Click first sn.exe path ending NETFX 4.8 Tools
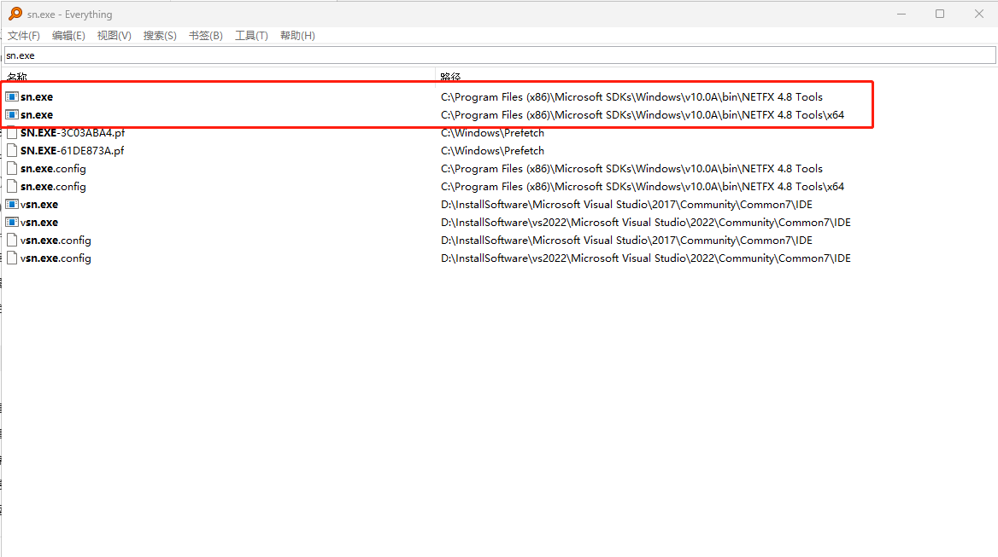Screen dimensions: 998x557 click(631, 97)
